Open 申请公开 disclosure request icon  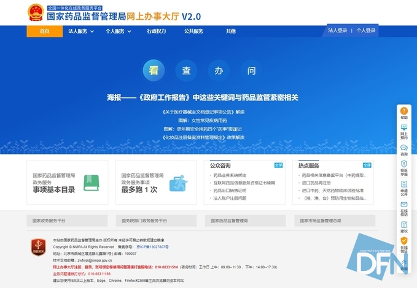404,184
